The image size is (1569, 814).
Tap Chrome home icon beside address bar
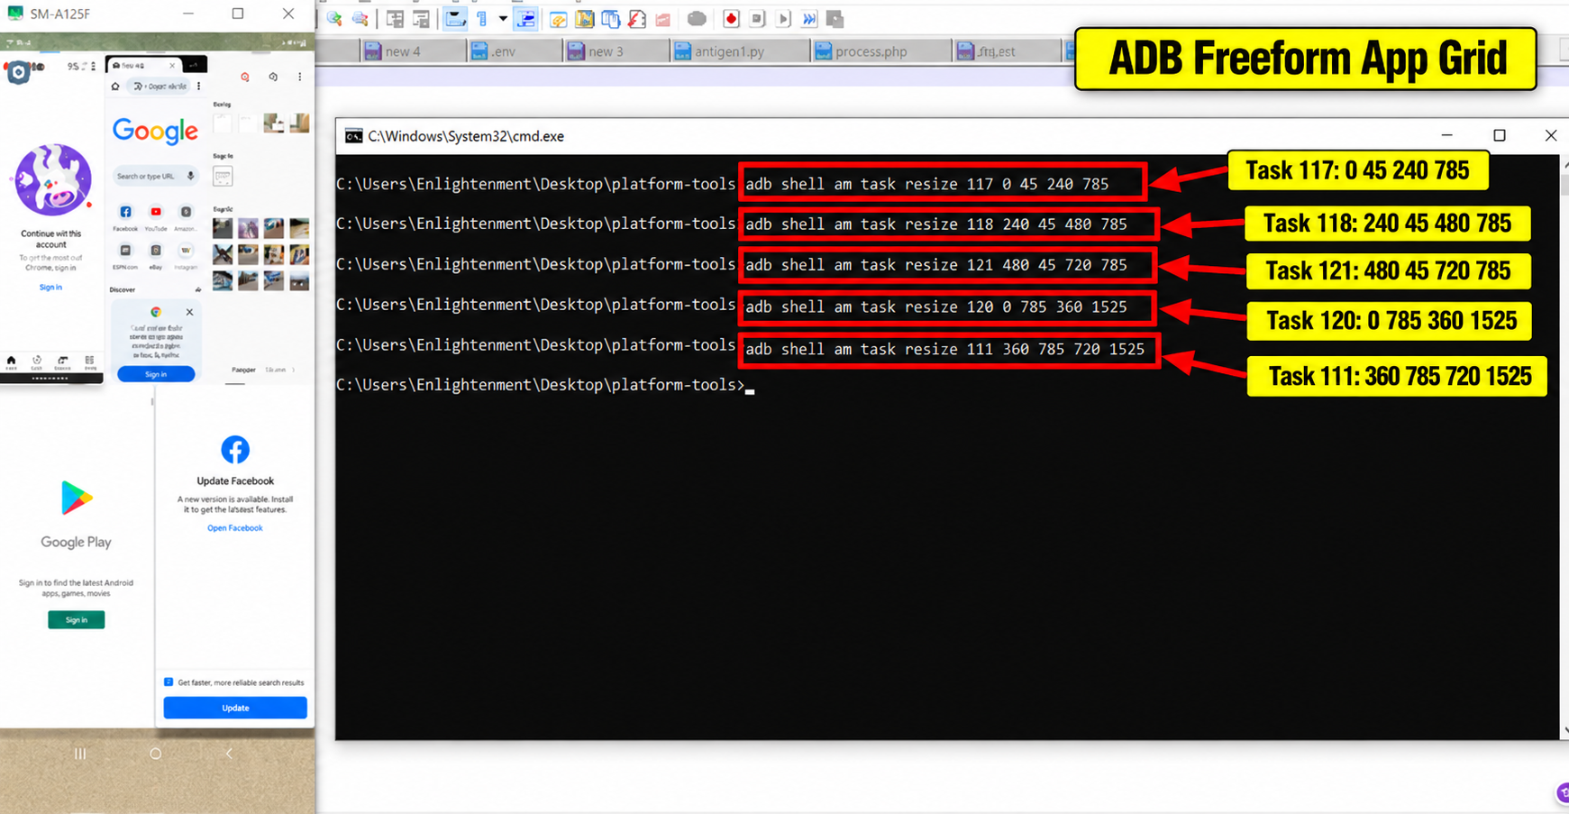(x=115, y=87)
